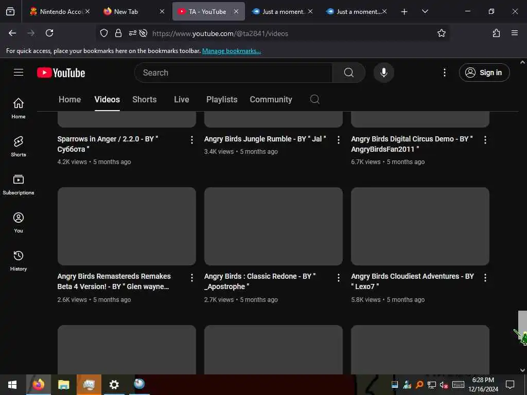The width and height of the screenshot is (527, 395).
Task: Open options for Angry Birds Jungle Rumble
Action: point(339,140)
